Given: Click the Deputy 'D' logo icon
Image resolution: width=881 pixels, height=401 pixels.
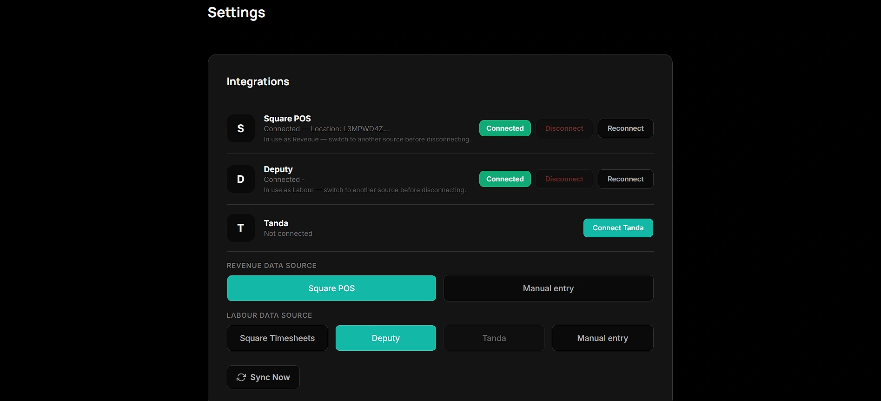Looking at the screenshot, I should click(240, 179).
